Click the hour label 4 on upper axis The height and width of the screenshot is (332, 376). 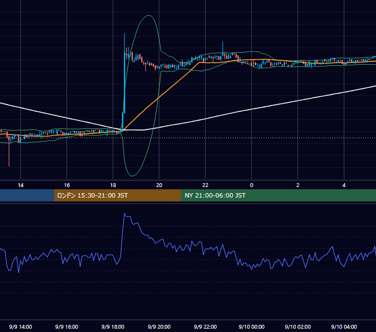click(344, 185)
